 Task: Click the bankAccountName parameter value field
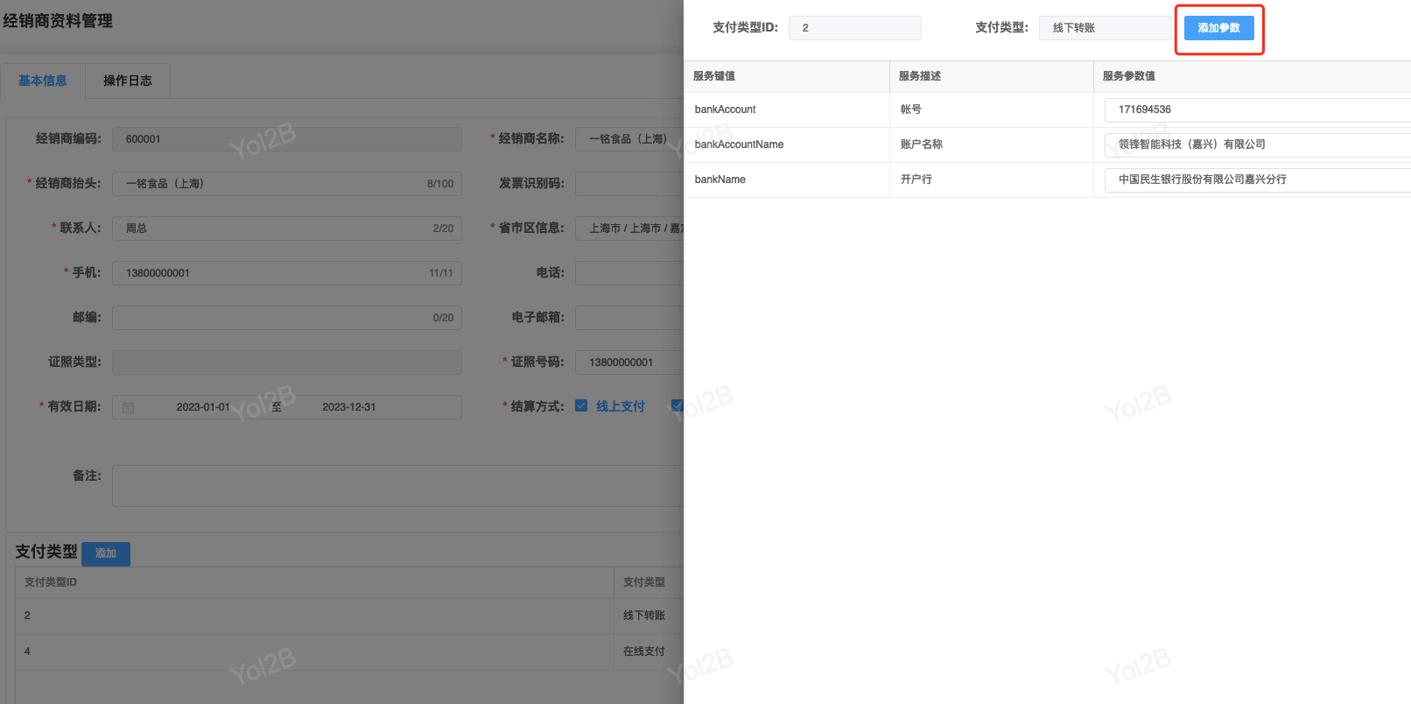tap(1256, 144)
